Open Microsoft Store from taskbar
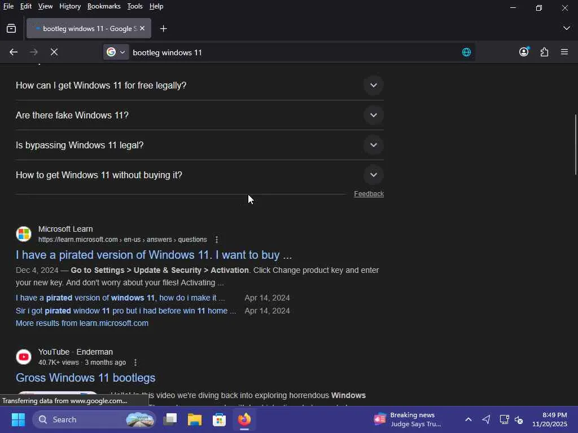Screen dimensions: 578x433 [x=220, y=419]
